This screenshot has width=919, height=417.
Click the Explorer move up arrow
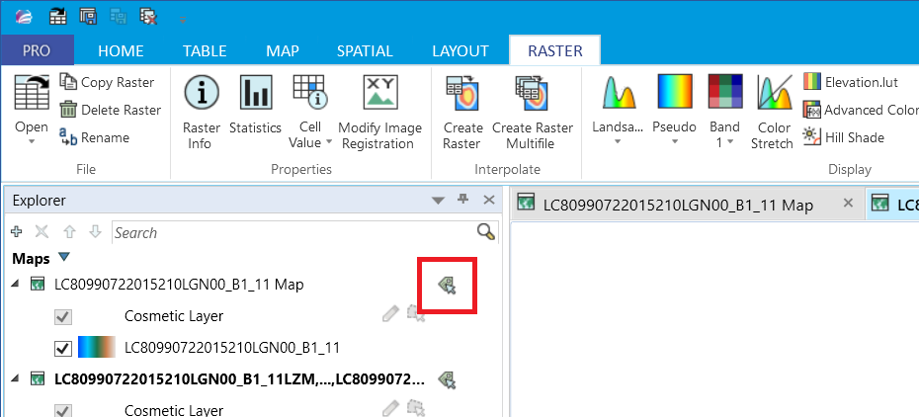click(x=70, y=232)
